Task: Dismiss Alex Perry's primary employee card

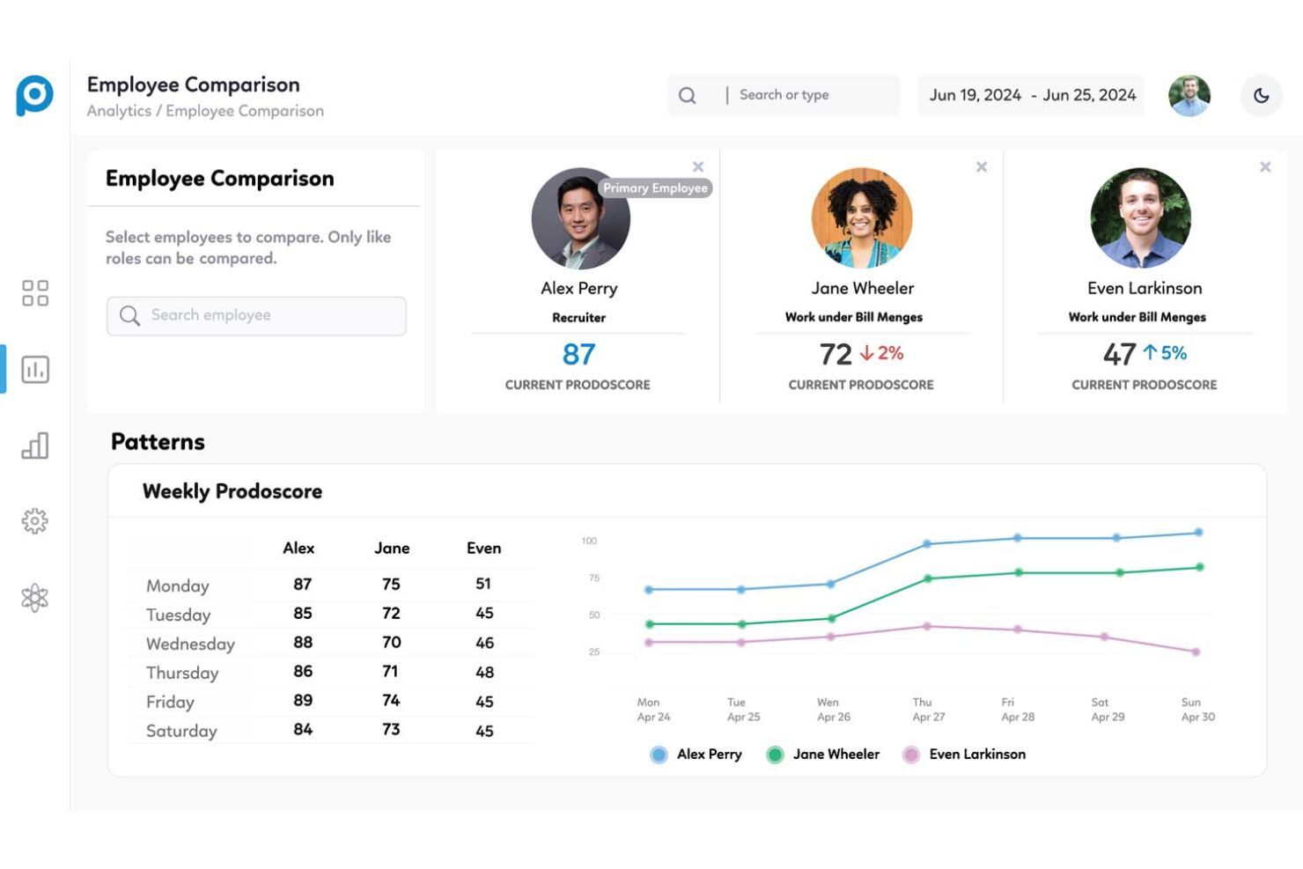Action: click(x=698, y=166)
